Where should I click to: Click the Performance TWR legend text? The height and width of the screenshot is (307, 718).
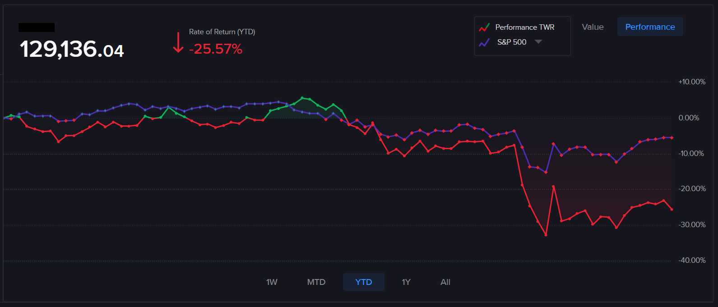525,27
